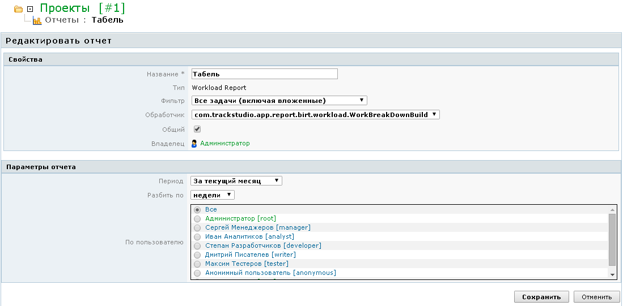This screenshot has height=306, width=623.
Task: Click the Название text field
Action: pyautogui.click(x=264, y=74)
